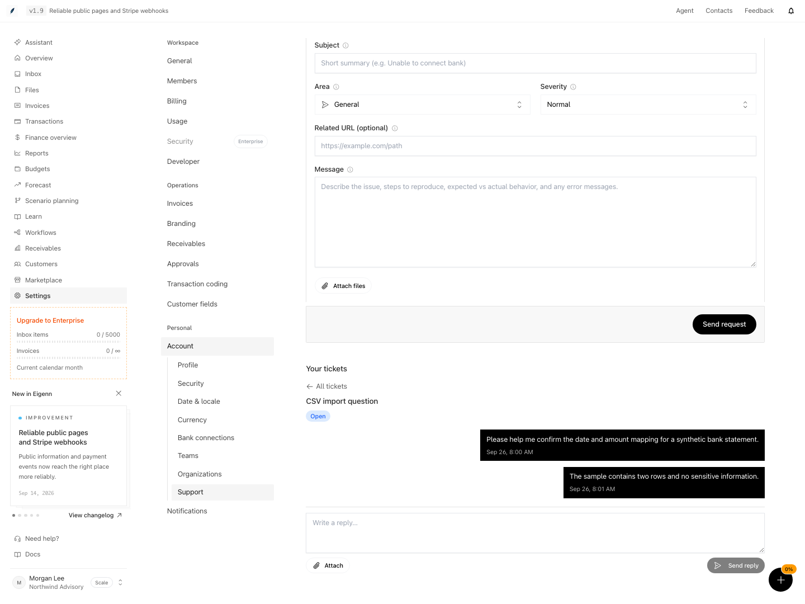Click the Related URL info icon
The width and height of the screenshot is (805, 604).
click(x=395, y=128)
